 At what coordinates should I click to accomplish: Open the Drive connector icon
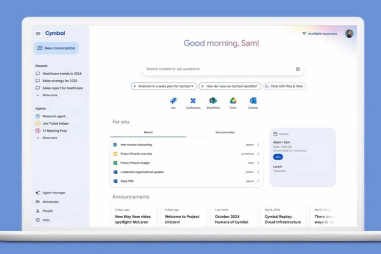(233, 103)
